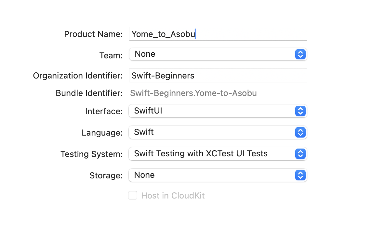
Task: Toggle the Host in CloudKit checkbox
Action: point(133,196)
